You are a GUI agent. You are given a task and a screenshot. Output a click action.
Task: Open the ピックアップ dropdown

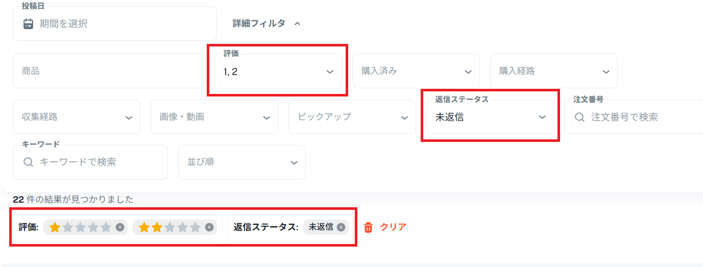coord(352,117)
